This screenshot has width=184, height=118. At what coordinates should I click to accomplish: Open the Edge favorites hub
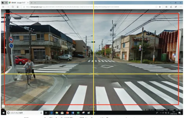[x=166, y=7]
